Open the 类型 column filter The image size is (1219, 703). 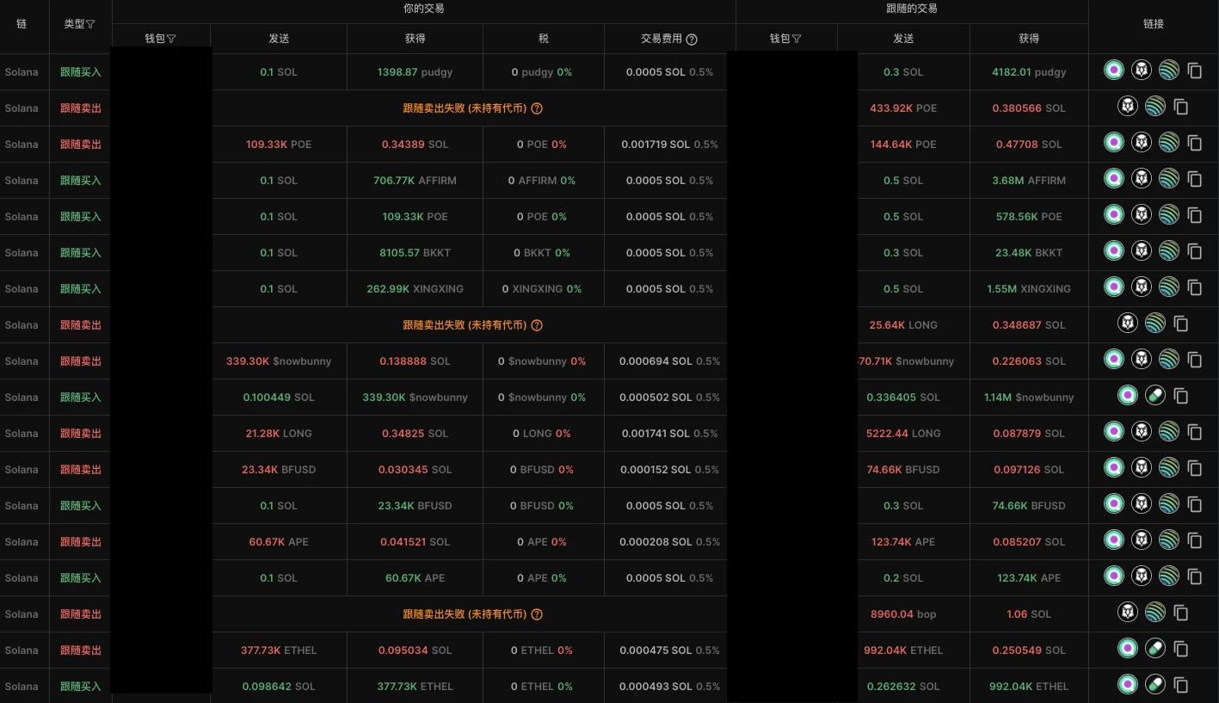point(91,25)
